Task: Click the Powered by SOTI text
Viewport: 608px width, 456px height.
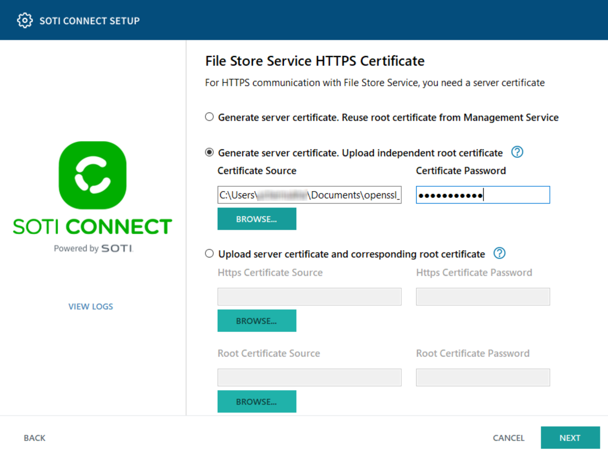Action: point(93,248)
